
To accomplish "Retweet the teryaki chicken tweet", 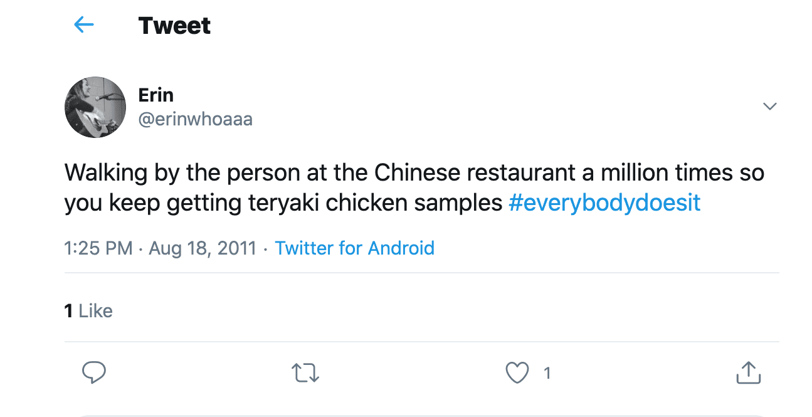I will coord(306,373).
